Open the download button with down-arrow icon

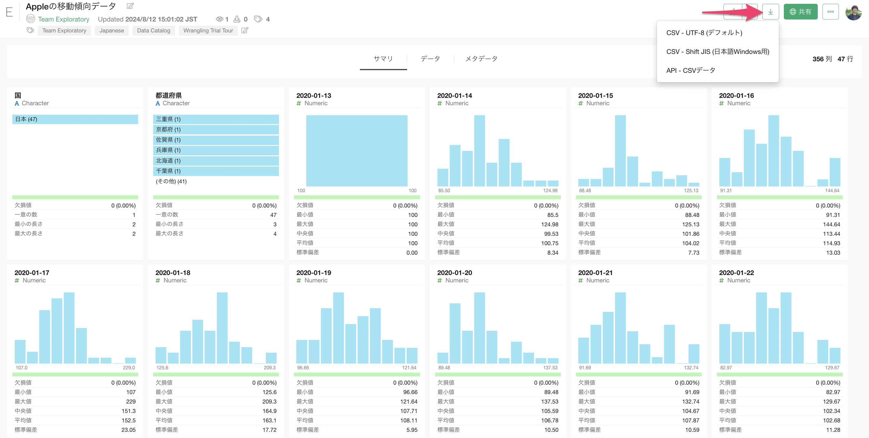pyautogui.click(x=771, y=12)
